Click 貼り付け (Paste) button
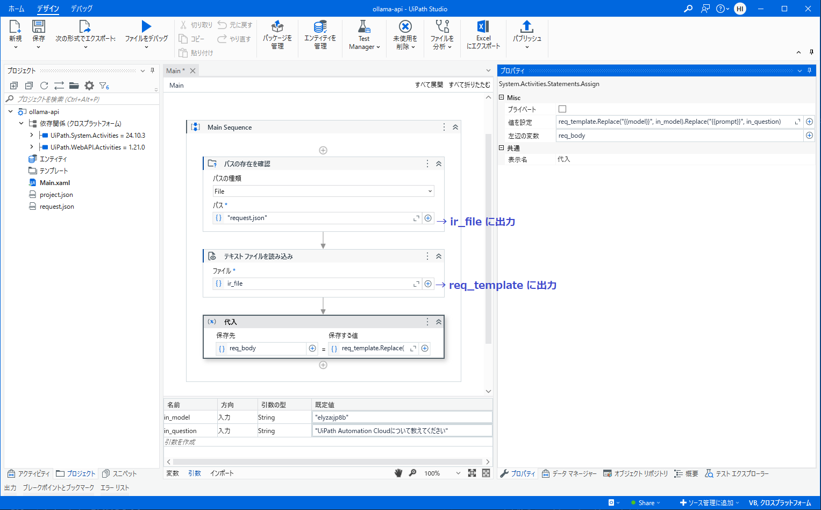 point(196,53)
